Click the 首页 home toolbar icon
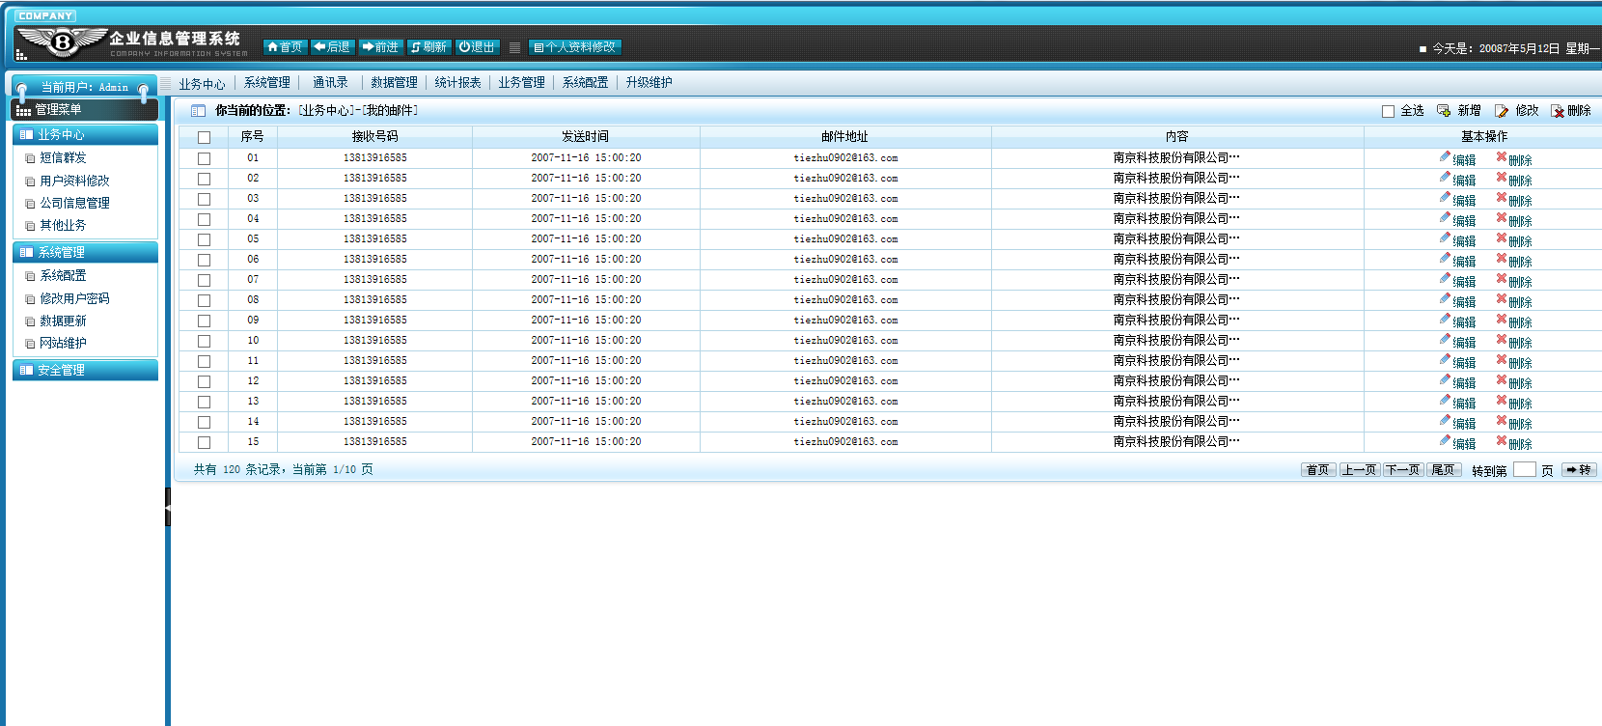The image size is (1602, 726). pos(273,47)
